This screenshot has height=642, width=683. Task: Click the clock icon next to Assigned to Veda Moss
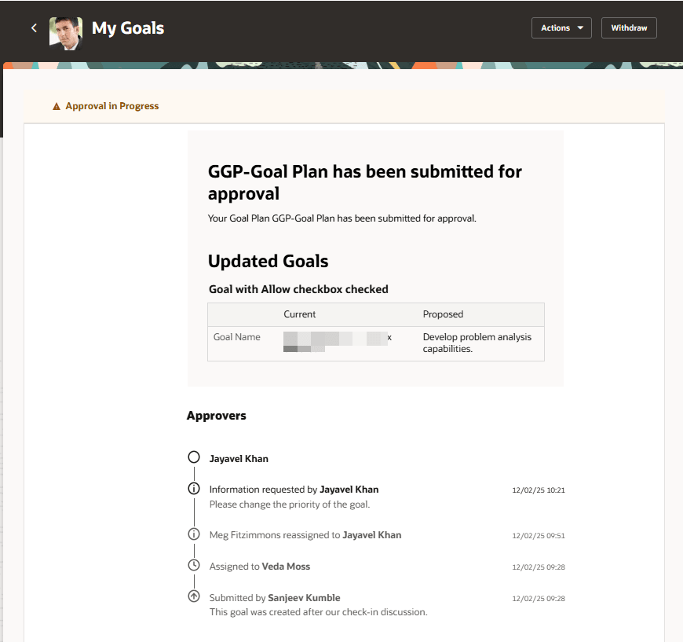194,565
